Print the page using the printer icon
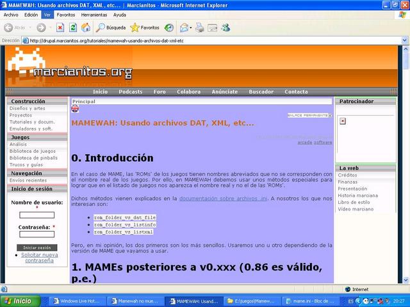 (x=200, y=28)
